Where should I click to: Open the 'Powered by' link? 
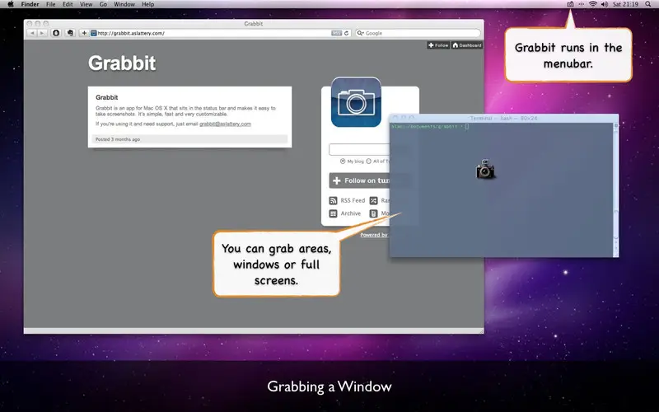(x=374, y=235)
